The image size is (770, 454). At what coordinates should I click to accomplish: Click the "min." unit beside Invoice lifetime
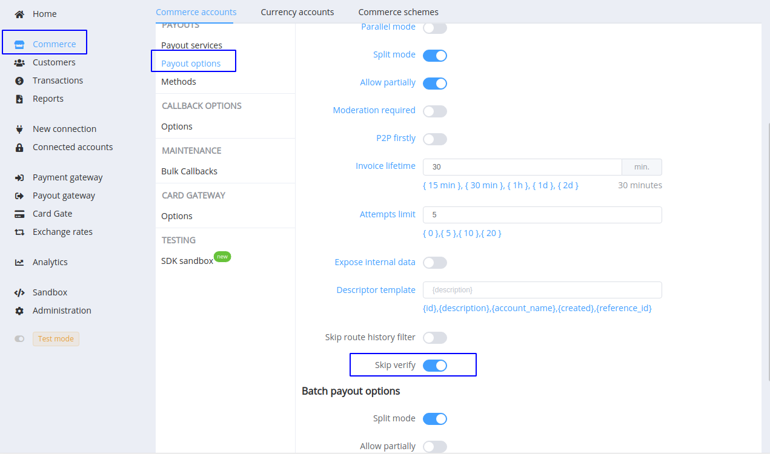[642, 167]
